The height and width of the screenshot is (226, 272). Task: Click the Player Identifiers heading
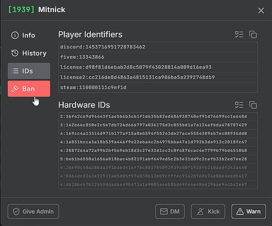click(x=90, y=34)
